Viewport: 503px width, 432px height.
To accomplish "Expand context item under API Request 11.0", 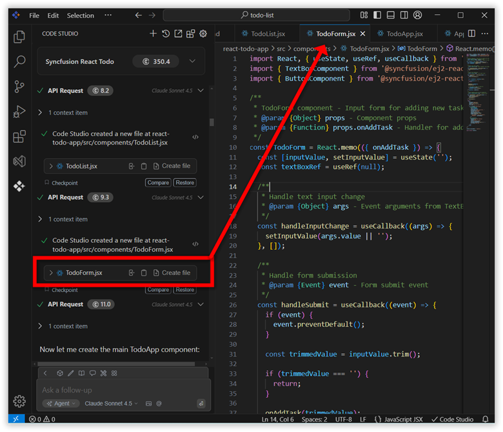I will (40, 326).
